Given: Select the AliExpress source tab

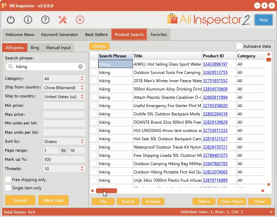Looking at the screenshot, I should coord(15,48).
